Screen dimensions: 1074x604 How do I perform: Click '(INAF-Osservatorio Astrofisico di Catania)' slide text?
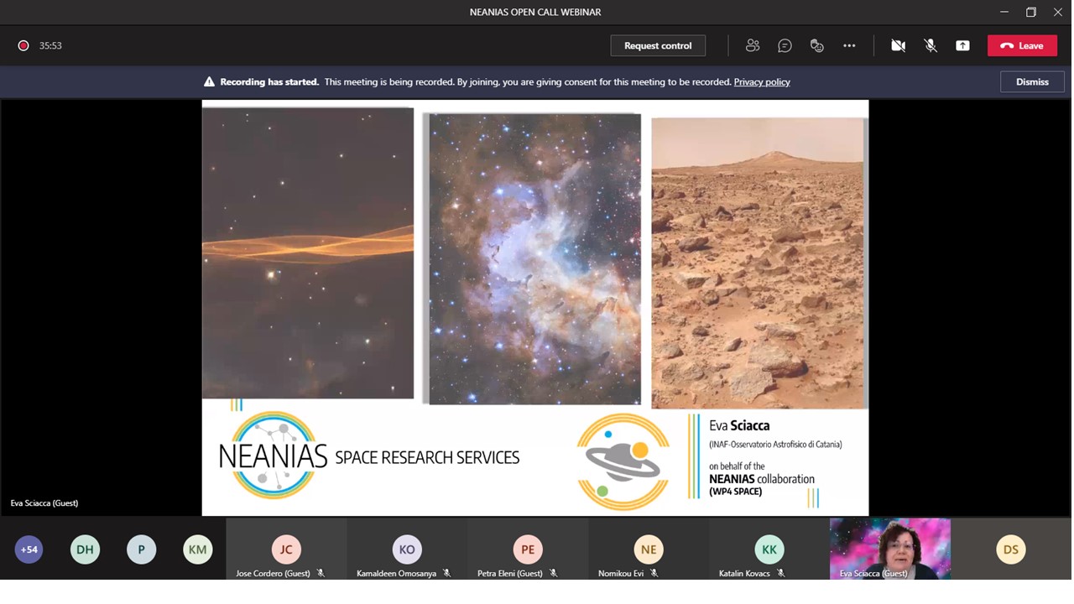point(775,445)
